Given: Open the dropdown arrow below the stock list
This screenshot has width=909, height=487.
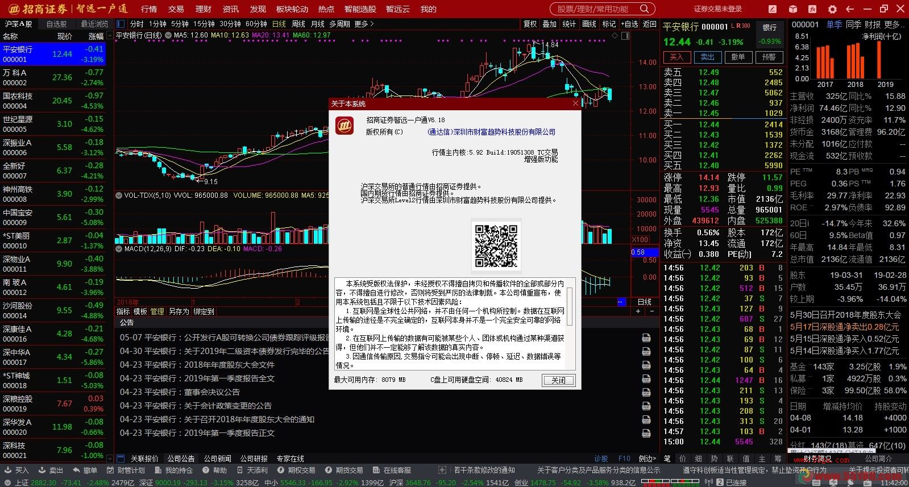Looking at the screenshot, I should (109, 458).
